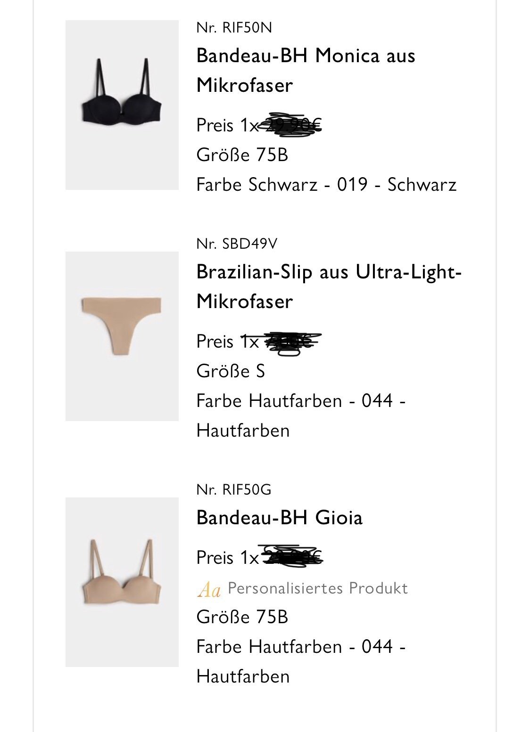The width and height of the screenshot is (530, 732).
Task: Open the beige Brazilian-Slip product image
Action: (x=122, y=336)
